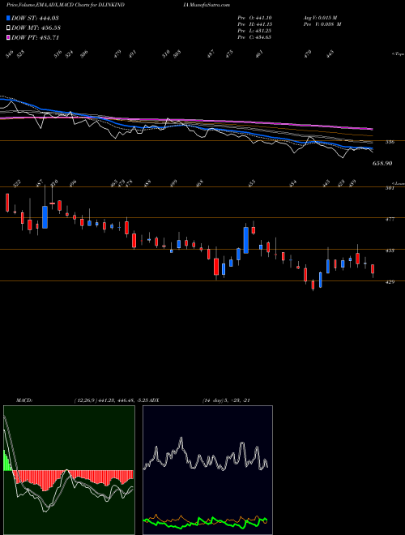Click the DOW ST: 444.03 legend label
Image resolution: width=405 pixels, height=535 pixels.
click(35, 18)
